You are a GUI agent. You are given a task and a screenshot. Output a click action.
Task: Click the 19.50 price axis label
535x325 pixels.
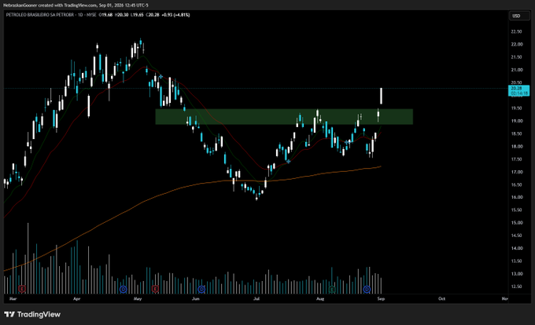point(516,108)
